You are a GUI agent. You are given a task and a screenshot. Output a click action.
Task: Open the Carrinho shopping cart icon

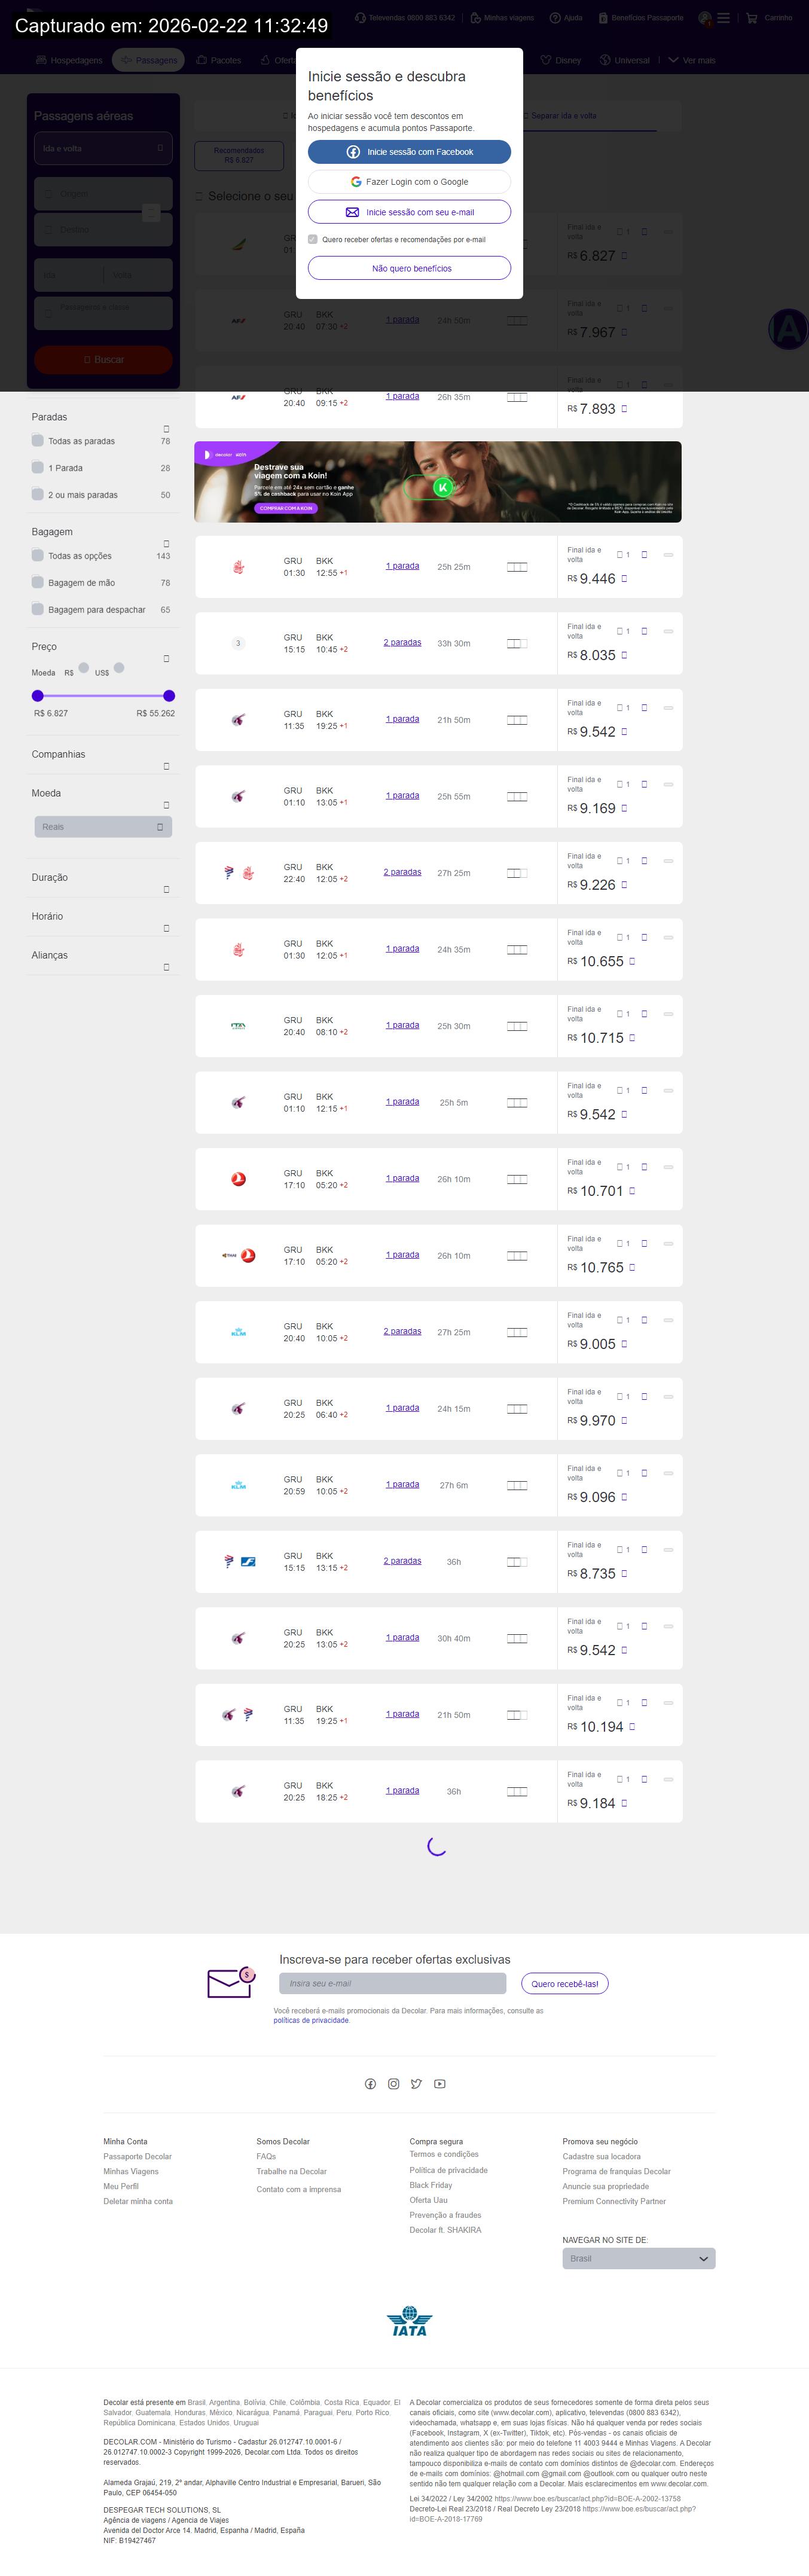tap(751, 18)
